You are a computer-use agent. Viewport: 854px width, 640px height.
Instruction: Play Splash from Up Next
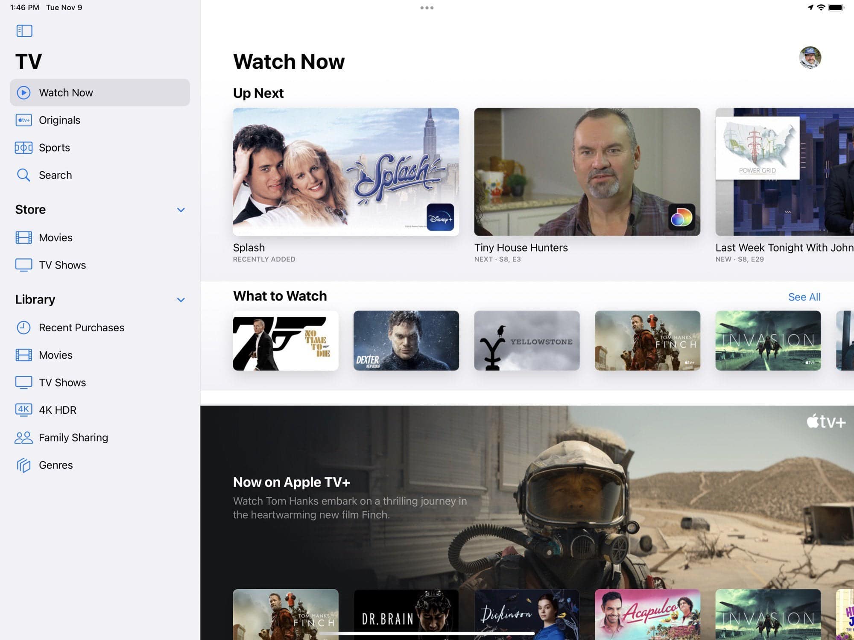tap(346, 172)
